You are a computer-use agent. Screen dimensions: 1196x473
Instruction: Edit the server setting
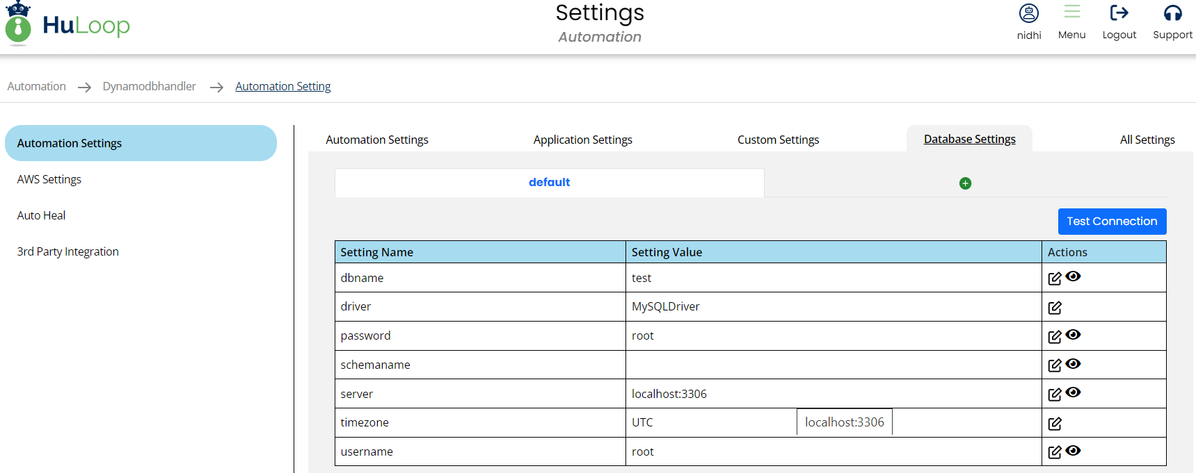(1054, 395)
